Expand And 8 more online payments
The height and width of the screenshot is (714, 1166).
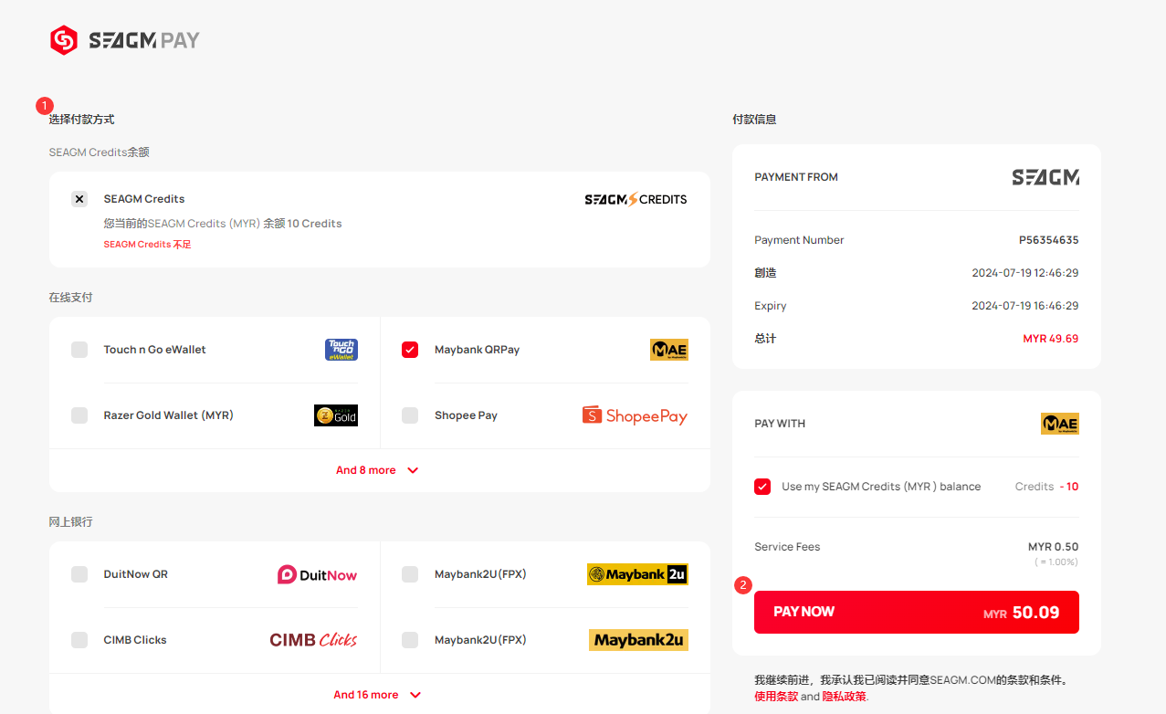[378, 470]
